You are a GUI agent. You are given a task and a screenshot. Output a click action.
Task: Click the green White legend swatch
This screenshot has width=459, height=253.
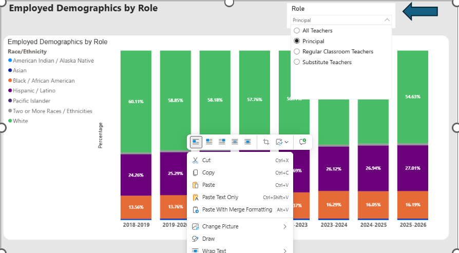[x=10, y=121]
